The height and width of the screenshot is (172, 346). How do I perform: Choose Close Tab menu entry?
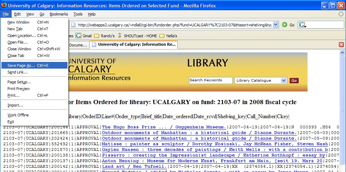click(35, 56)
